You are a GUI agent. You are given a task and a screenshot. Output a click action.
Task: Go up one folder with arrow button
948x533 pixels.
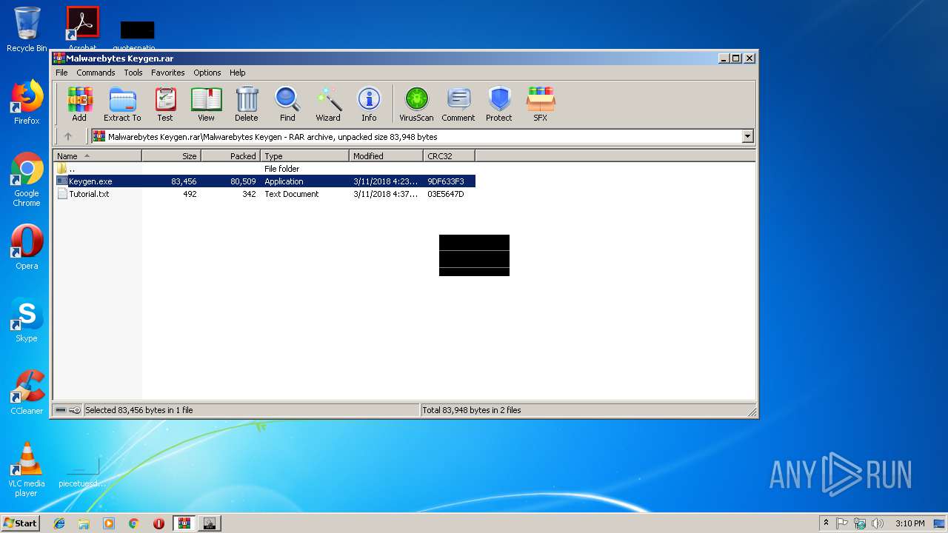tap(68, 136)
